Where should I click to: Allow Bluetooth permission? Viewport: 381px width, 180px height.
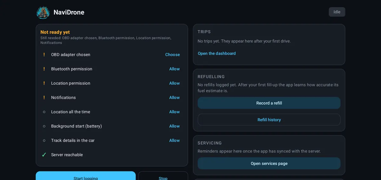point(174,69)
